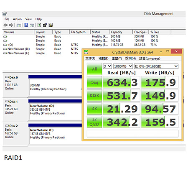The width and height of the screenshot is (188, 188).
Task: Select the New Volume (E:) drive icon
Action: (x=5, y=53)
